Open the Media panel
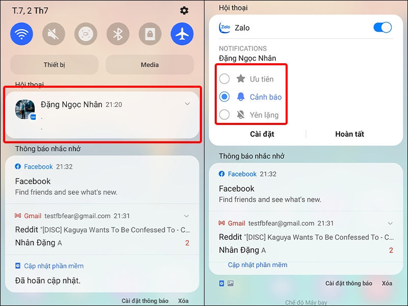The width and height of the screenshot is (408, 306). coord(150,65)
